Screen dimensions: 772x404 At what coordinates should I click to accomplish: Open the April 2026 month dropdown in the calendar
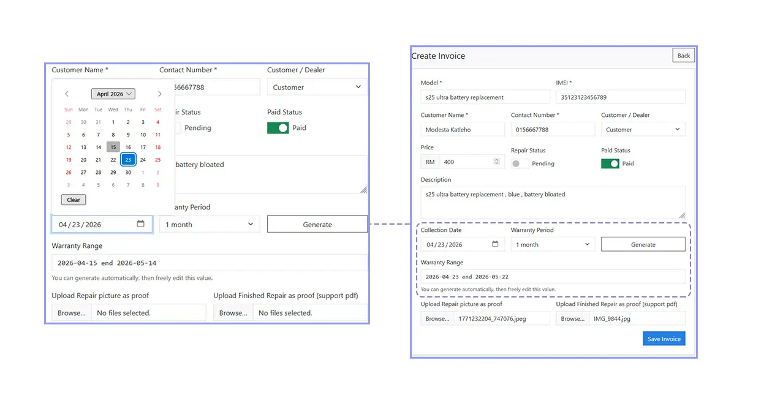tap(113, 94)
